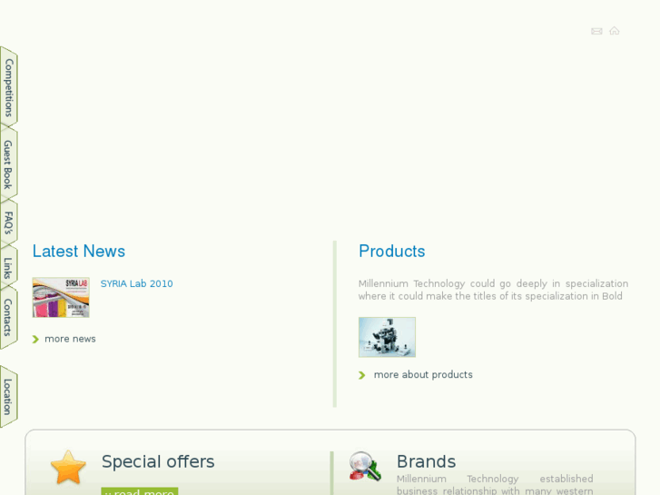Click the green arrow beside more news
The width and height of the screenshot is (660, 495).
[35, 339]
